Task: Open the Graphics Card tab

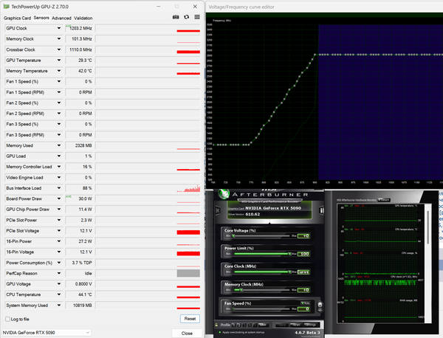Action: coord(17,18)
